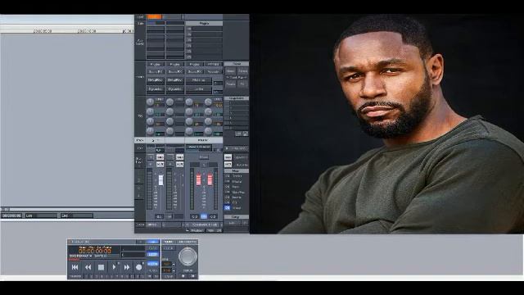Click the large jog wheel in the transport
The image size is (524, 295).
pyautogui.click(x=187, y=256)
